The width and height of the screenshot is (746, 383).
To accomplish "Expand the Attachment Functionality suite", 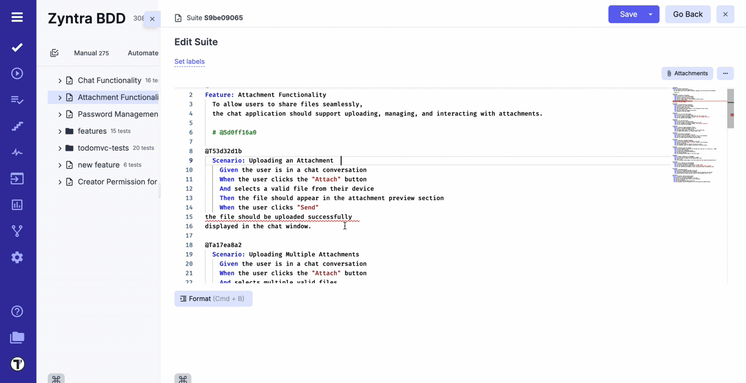I will click(x=59, y=98).
